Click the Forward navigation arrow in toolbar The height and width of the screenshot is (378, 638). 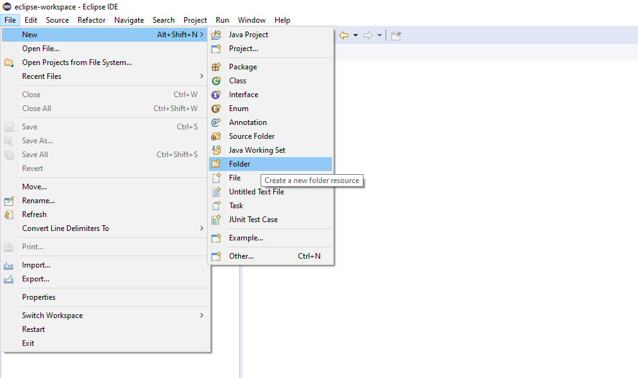[x=368, y=35]
